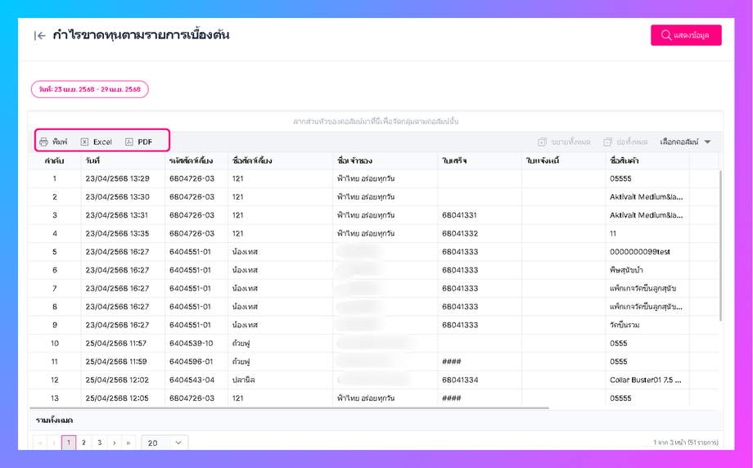Click the next page arrow
This screenshot has width=753, height=468.
115,443
